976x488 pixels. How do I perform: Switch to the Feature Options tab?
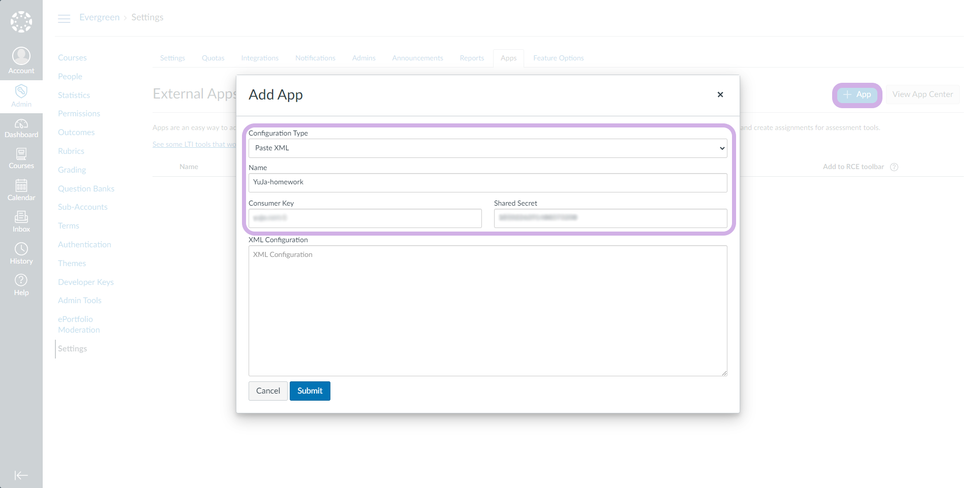558,58
